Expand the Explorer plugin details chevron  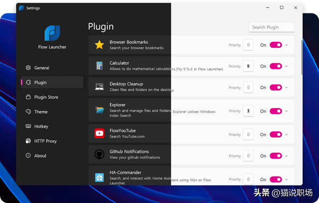tap(287, 111)
